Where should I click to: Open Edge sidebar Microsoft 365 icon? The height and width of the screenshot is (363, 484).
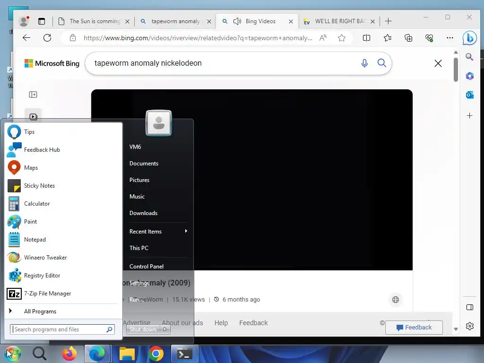pyautogui.click(x=469, y=76)
